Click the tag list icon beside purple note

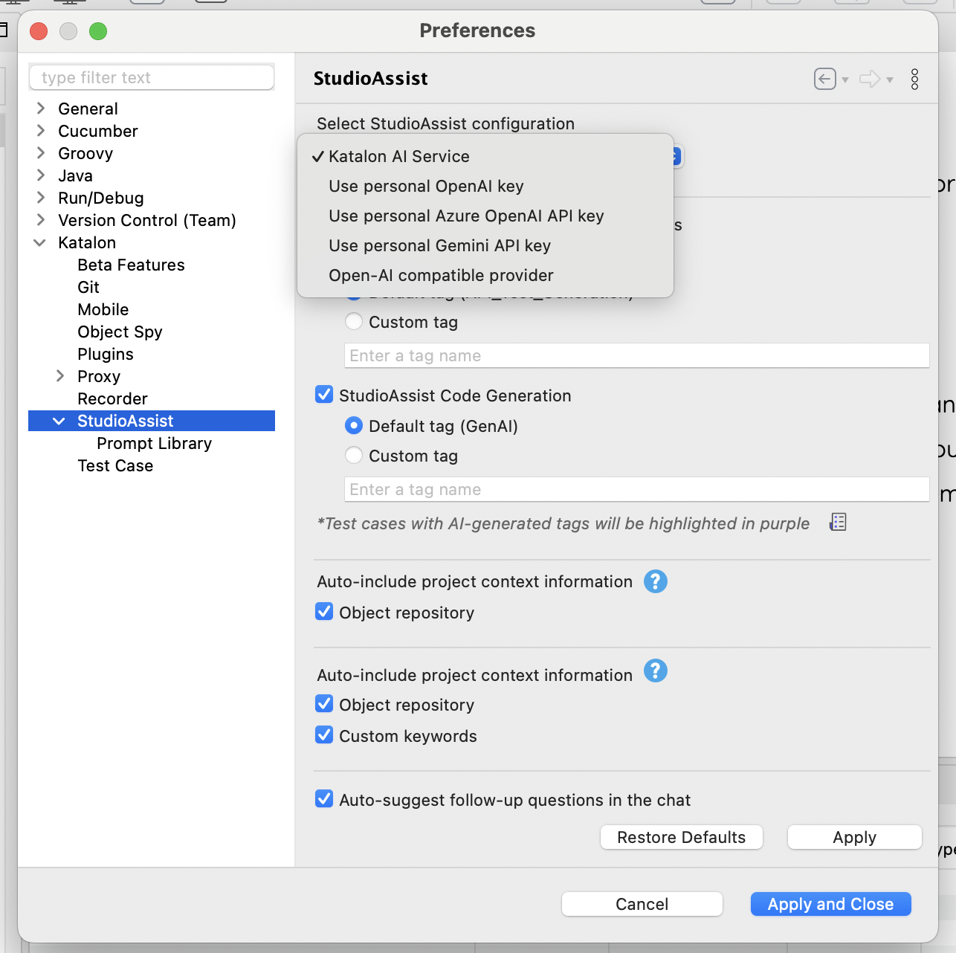838,522
